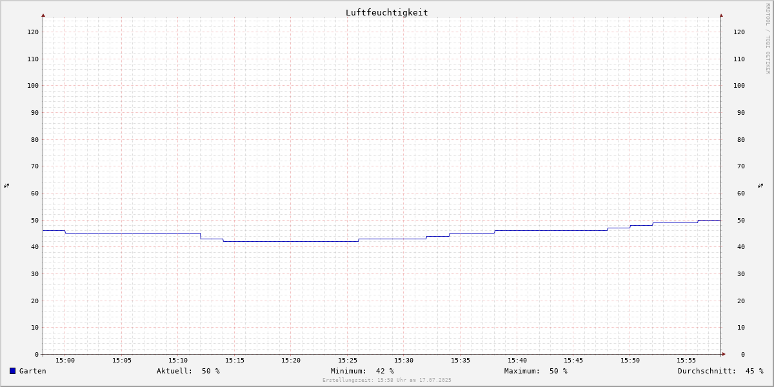This screenshot has height=387, width=774.
Task: Click the 0 label on the left axis
Action: (37, 354)
